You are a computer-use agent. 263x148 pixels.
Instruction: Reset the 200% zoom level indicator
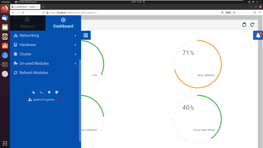pyautogui.click(x=228, y=13)
